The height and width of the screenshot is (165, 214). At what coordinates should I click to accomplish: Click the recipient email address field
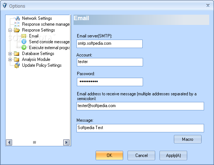coord(140,106)
